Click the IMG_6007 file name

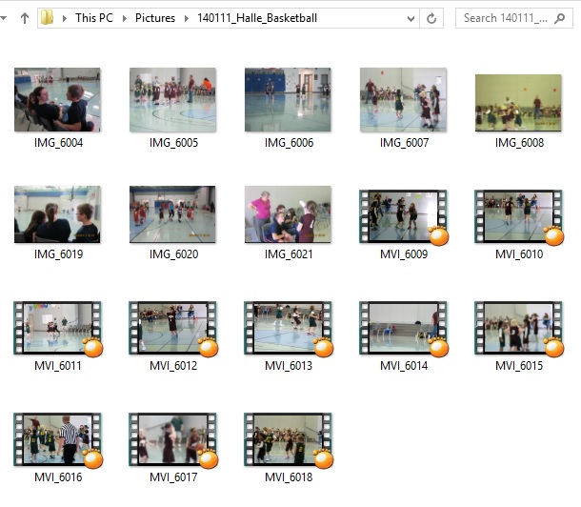tap(404, 143)
